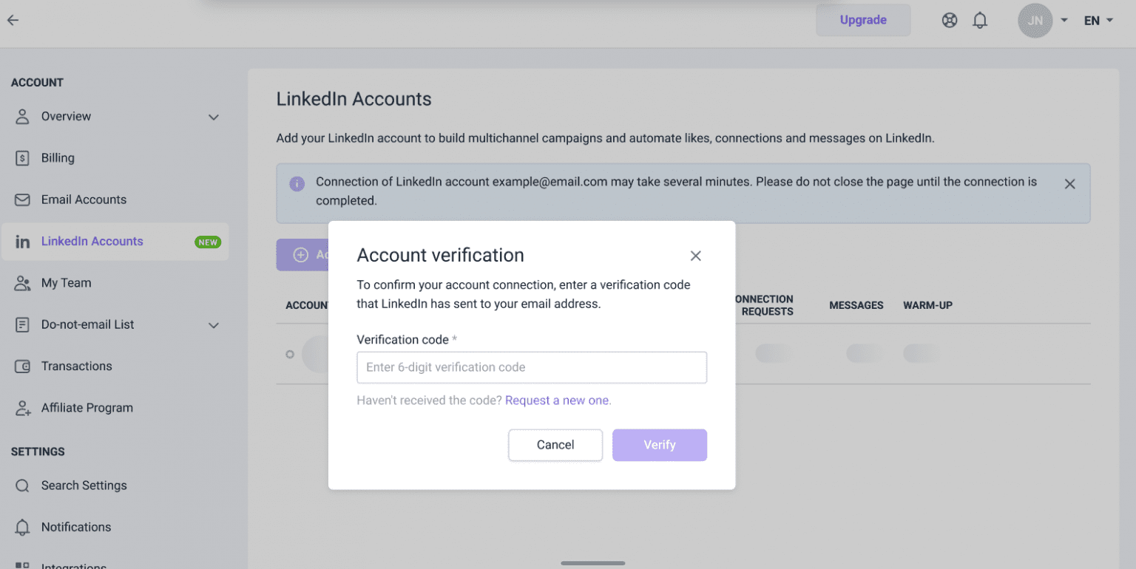Viewport: 1136px width, 569px height.
Task: Select the Billing sidebar icon
Action: click(x=22, y=157)
